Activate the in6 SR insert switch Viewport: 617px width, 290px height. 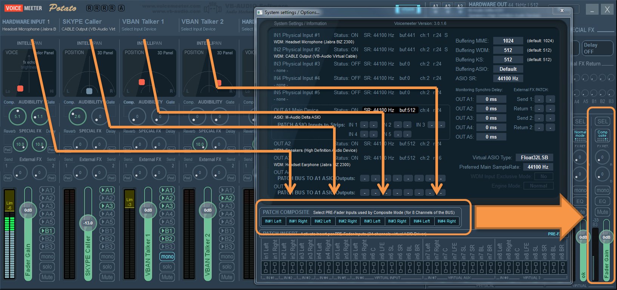[x=401, y=268]
